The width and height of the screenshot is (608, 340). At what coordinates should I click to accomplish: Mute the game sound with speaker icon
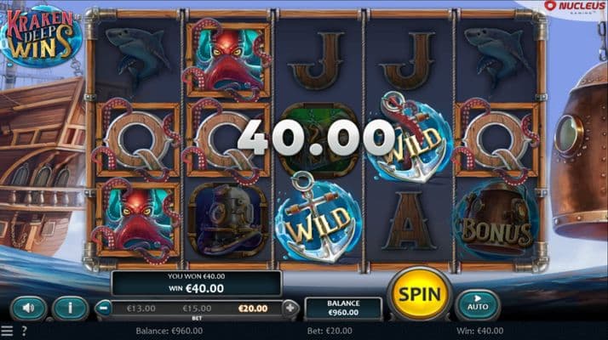tap(28, 309)
